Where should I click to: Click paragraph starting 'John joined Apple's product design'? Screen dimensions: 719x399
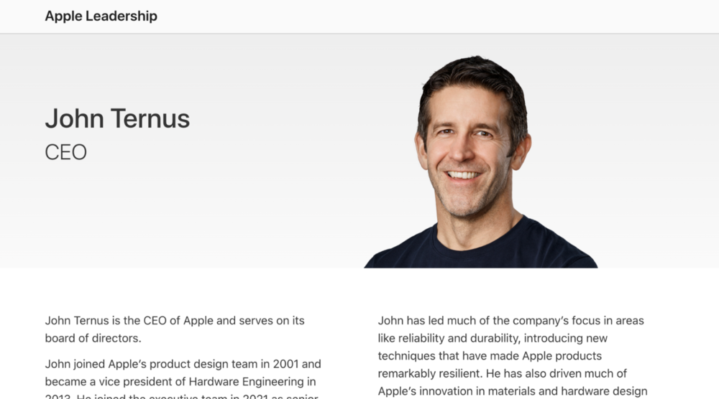(x=183, y=380)
